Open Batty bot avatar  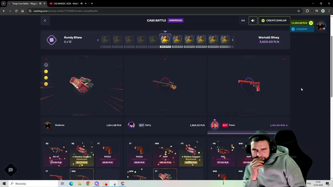[131, 125]
